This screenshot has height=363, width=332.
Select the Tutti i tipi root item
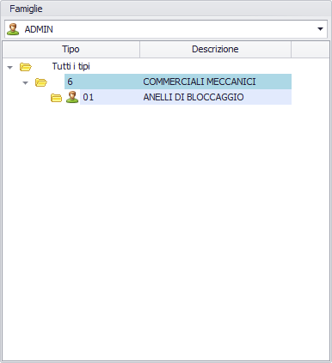(x=71, y=66)
